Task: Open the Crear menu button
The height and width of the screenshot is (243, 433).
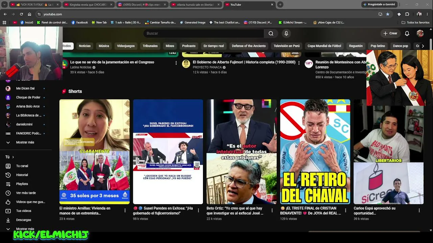Action: 390,33
